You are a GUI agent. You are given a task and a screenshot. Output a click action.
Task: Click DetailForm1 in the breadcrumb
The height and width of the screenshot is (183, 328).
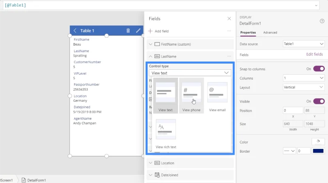click(36, 180)
